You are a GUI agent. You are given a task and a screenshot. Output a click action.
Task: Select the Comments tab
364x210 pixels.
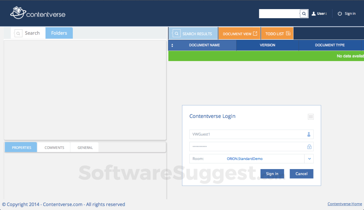54,147
